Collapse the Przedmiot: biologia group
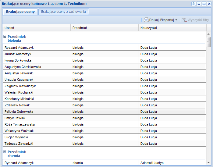The image size is (213, 167). [x=5, y=36]
